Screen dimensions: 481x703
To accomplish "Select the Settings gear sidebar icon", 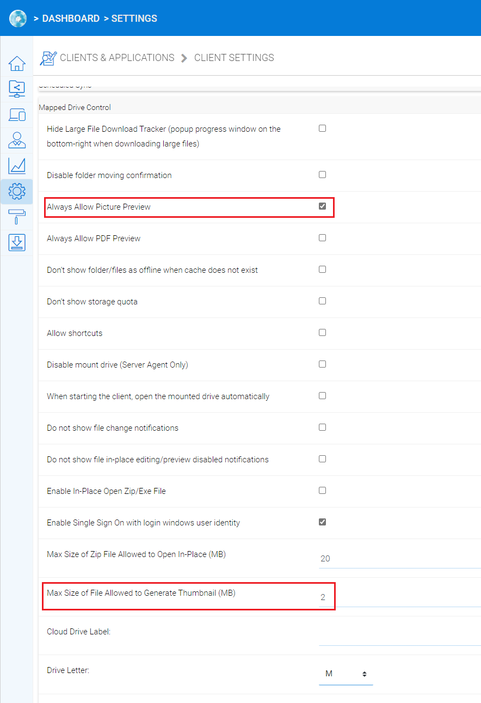I will [x=17, y=191].
